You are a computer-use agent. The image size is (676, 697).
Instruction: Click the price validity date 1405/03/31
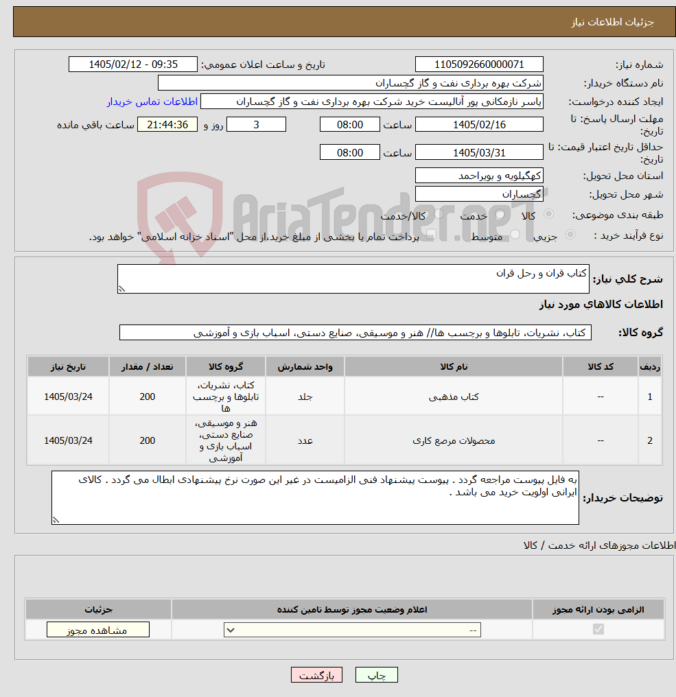pos(479,152)
